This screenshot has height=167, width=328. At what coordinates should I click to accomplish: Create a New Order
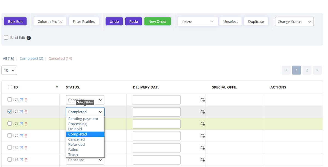(x=157, y=22)
